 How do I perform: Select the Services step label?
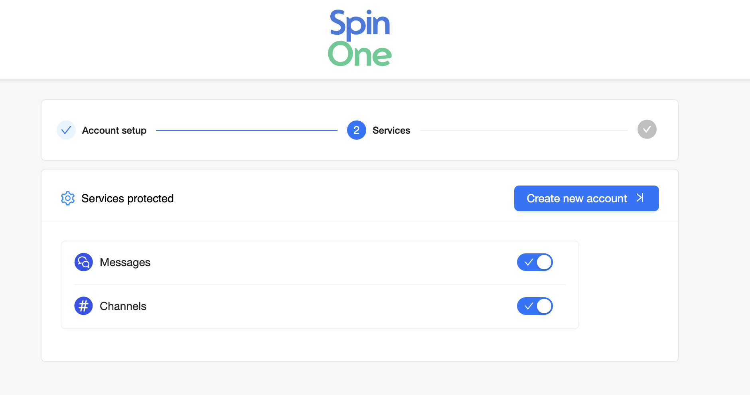point(391,130)
